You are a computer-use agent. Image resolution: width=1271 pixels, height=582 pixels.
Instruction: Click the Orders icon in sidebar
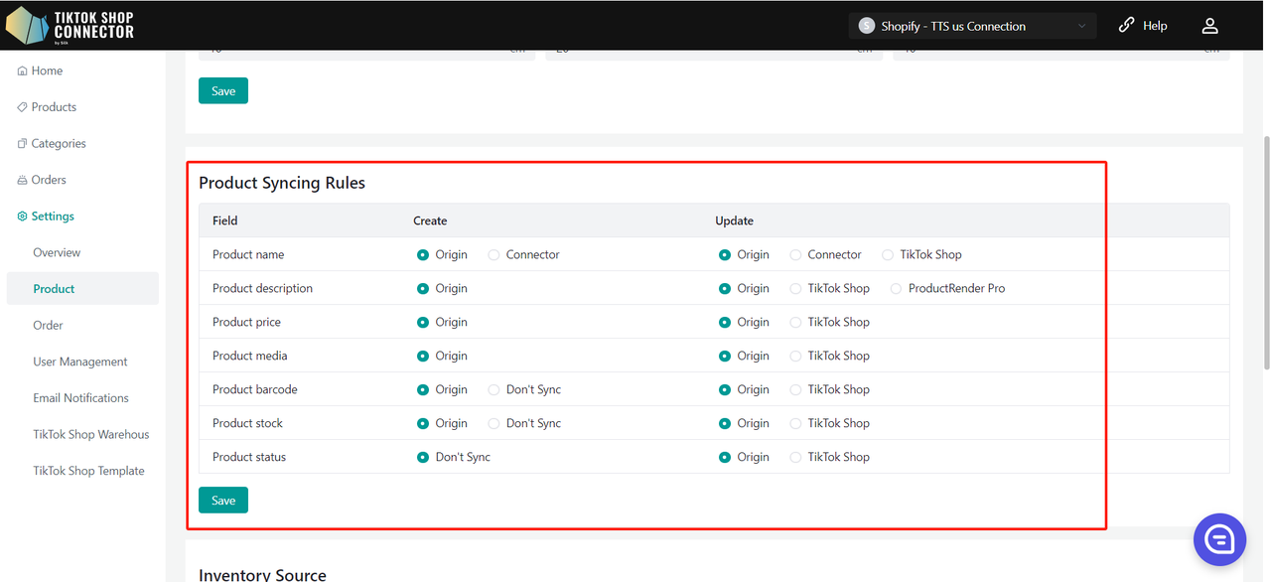pyautogui.click(x=23, y=181)
